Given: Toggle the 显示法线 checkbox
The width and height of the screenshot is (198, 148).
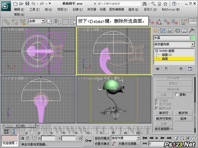Looking at the screenshot, I should tap(156, 104).
